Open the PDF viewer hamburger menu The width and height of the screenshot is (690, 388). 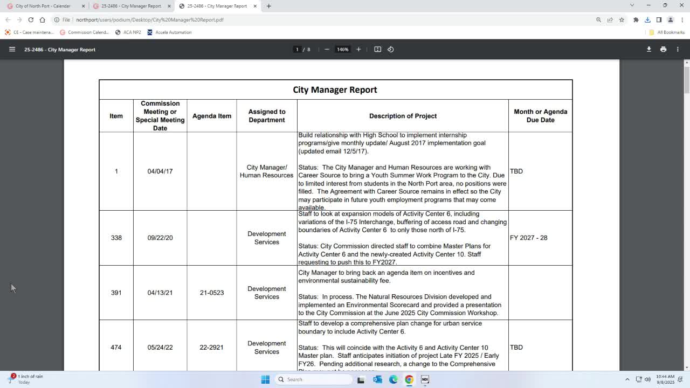(12, 49)
